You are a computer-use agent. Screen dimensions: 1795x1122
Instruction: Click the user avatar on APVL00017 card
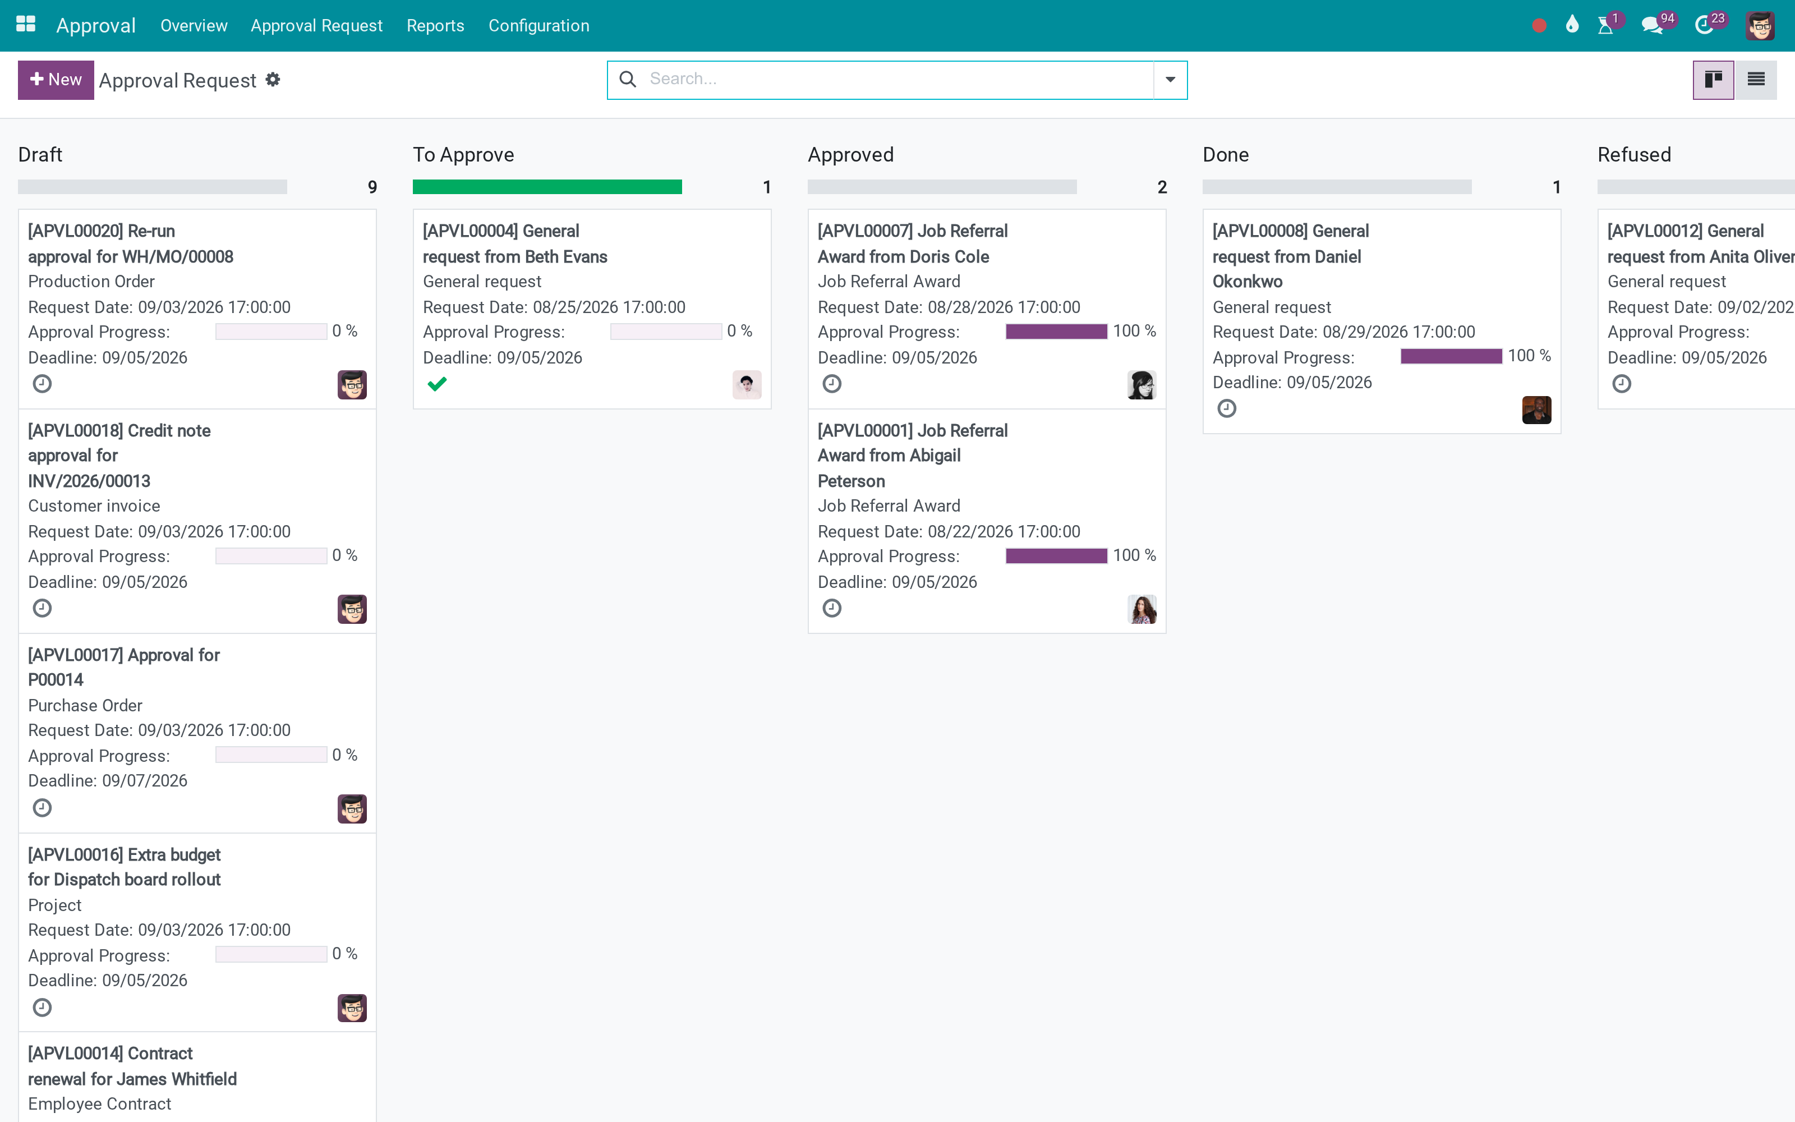click(x=352, y=809)
